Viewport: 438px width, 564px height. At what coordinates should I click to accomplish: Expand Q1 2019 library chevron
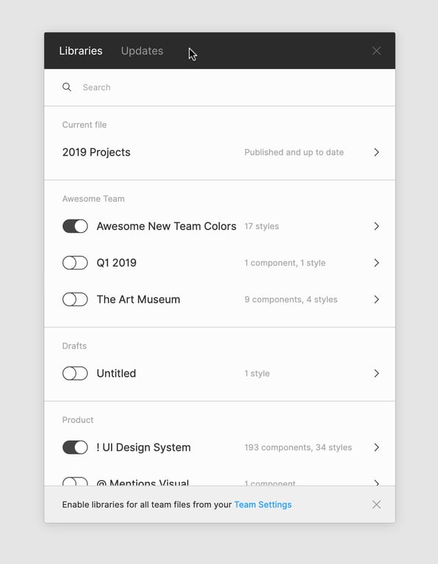point(376,263)
